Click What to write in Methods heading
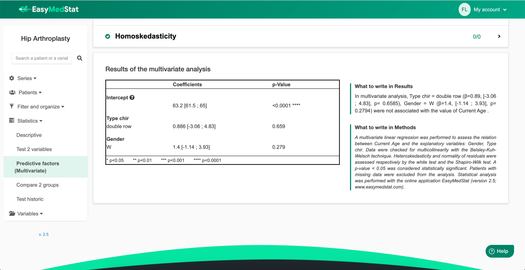 tap(385, 127)
